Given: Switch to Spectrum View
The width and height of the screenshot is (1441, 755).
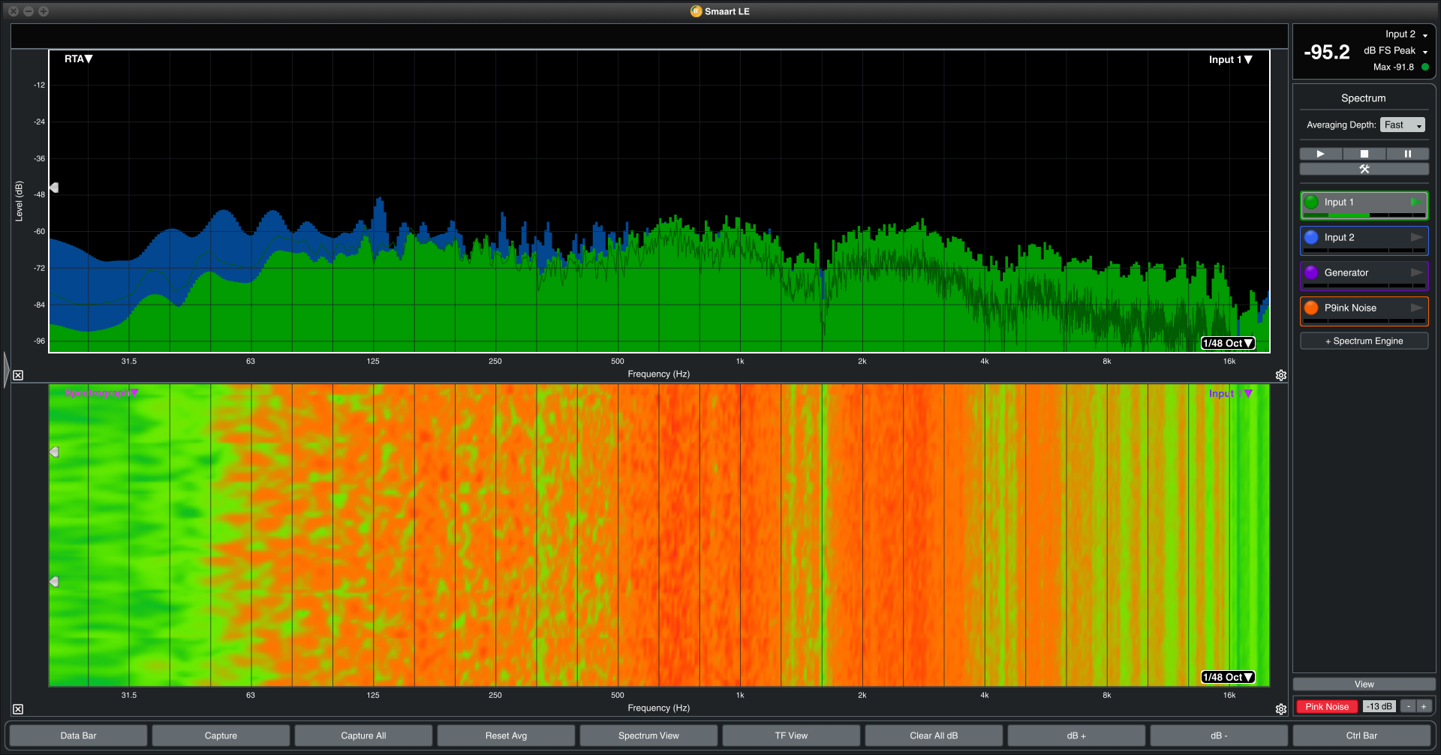Looking at the screenshot, I should click(x=648, y=735).
